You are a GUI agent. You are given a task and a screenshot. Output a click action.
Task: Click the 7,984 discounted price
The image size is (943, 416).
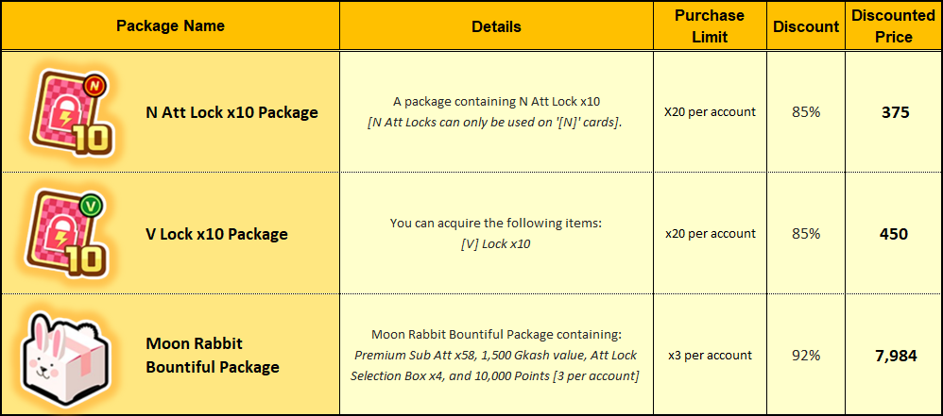893,356
